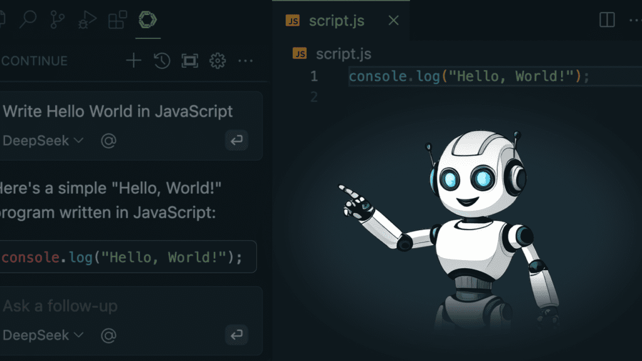The width and height of the screenshot is (642, 361).
Task: Click @ context button under first prompt
Action: tap(108, 140)
